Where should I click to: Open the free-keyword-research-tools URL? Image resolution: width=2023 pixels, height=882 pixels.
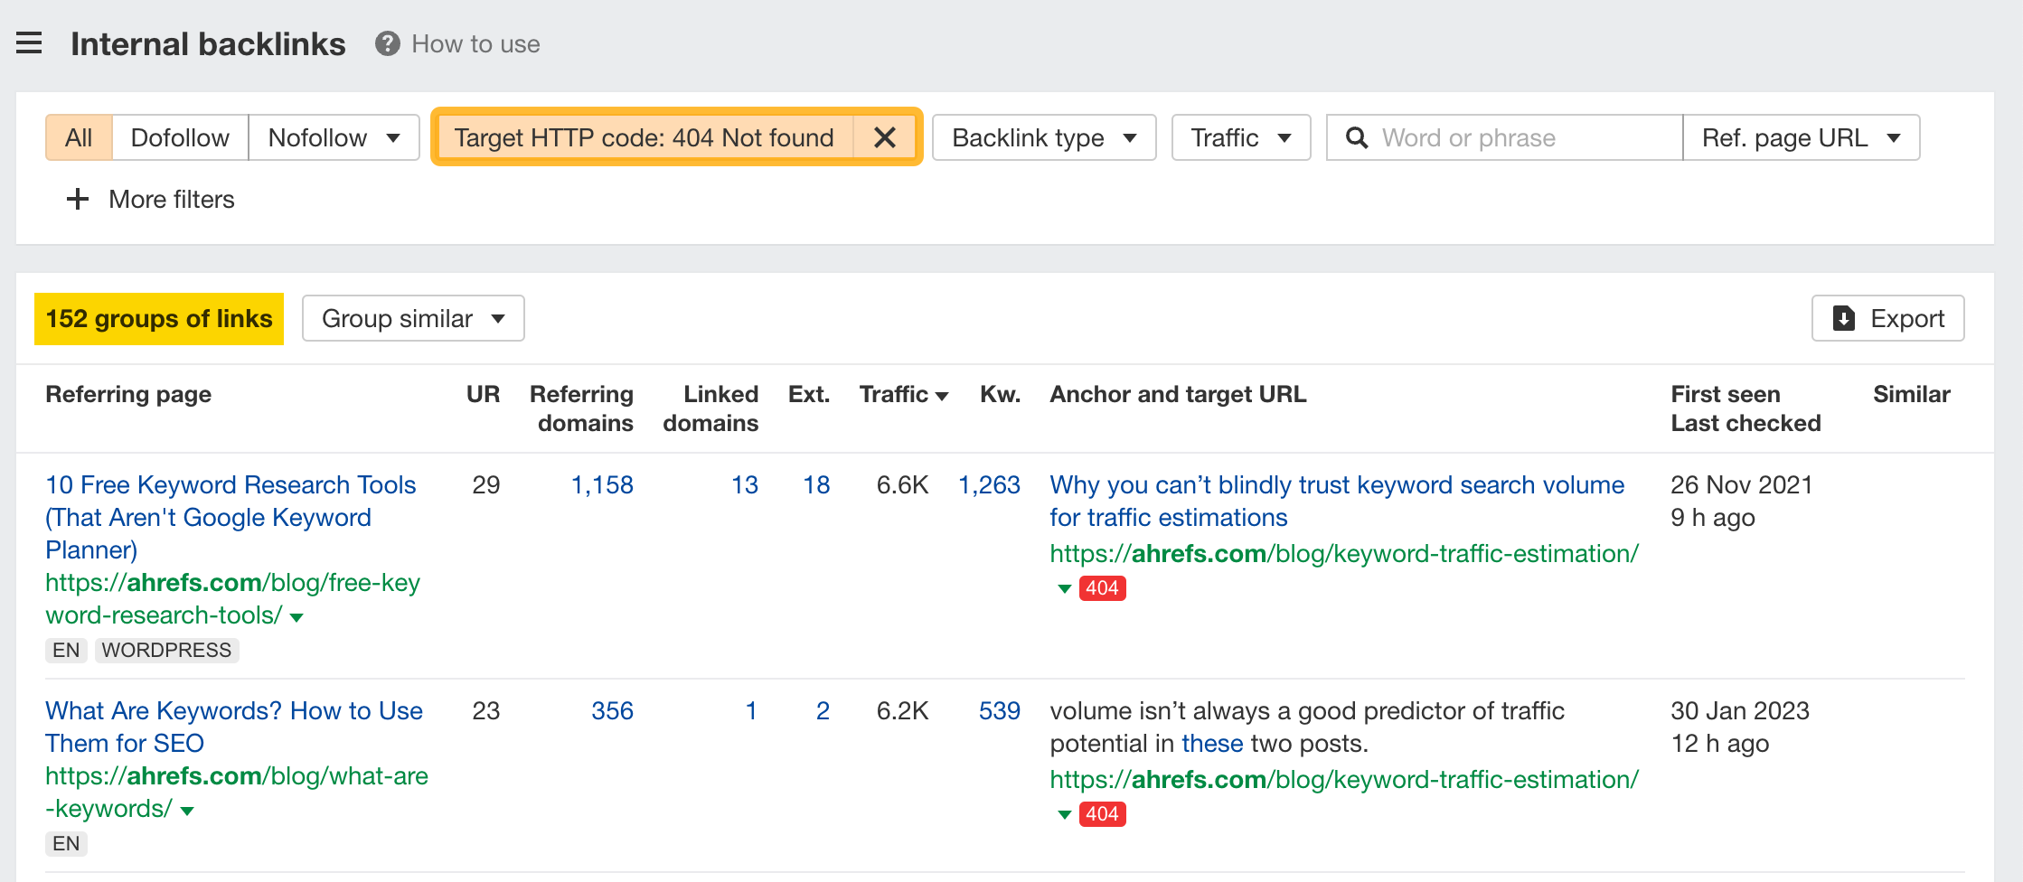point(232,598)
